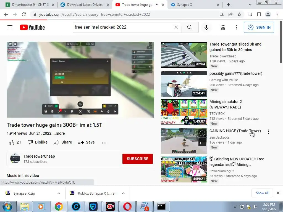Screen dimensions: 283x212
Task: Open Chrome media controls icon
Action: 250,14
